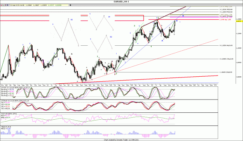This screenshot has width=243, height=141.
Task: Click the red App 1.000 price level label
Action: [225, 20]
